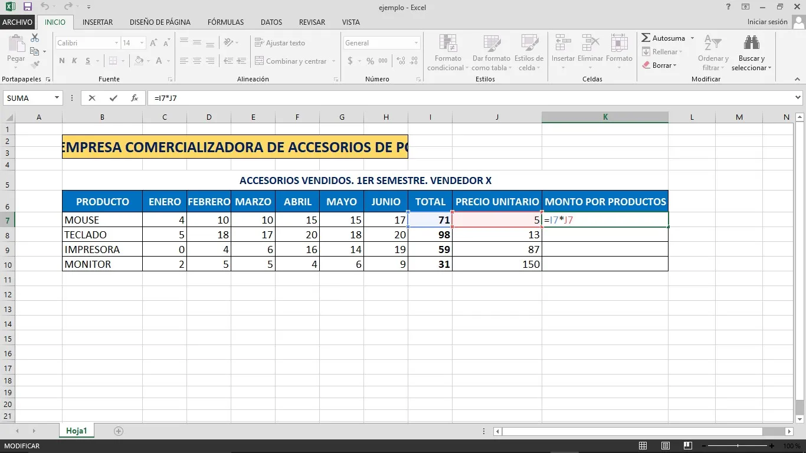Click Combinar y centrar button
The width and height of the screenshot is (806, 453).
coord(291,61)
